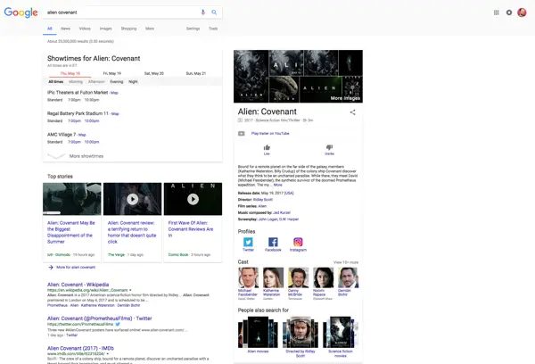Open Map link for AMC Village 7
This screenshot has width=535, height=364.
[82, 135]
